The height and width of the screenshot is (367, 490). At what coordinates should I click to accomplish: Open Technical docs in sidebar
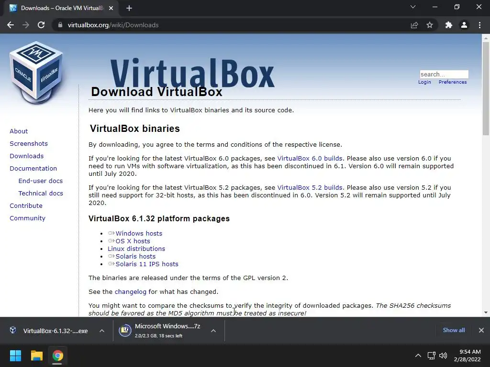click(41, 194)
